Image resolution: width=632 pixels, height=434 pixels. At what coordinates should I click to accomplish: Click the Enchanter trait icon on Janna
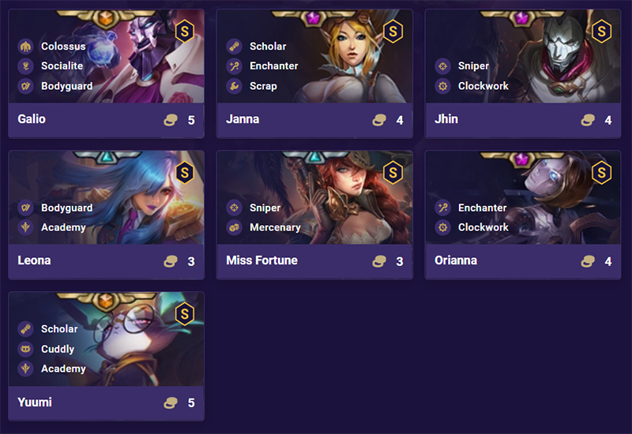[233, 66]
